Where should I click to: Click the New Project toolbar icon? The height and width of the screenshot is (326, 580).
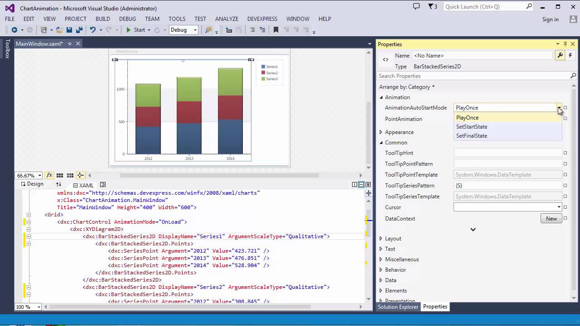click(44, 30)
